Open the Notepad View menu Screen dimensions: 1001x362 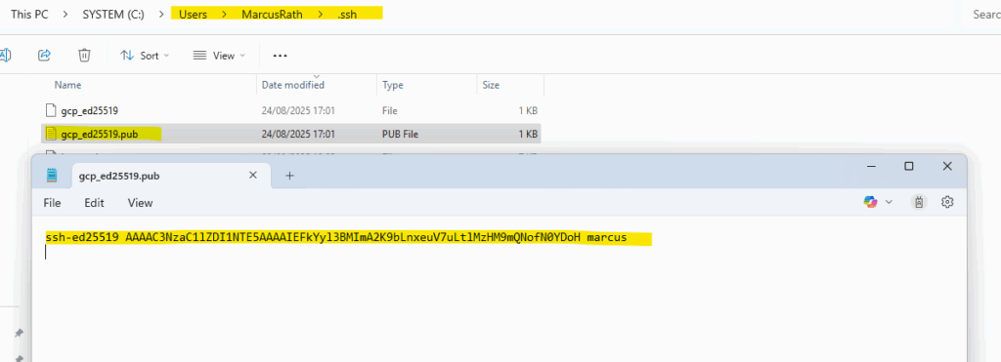coord(141,203)
